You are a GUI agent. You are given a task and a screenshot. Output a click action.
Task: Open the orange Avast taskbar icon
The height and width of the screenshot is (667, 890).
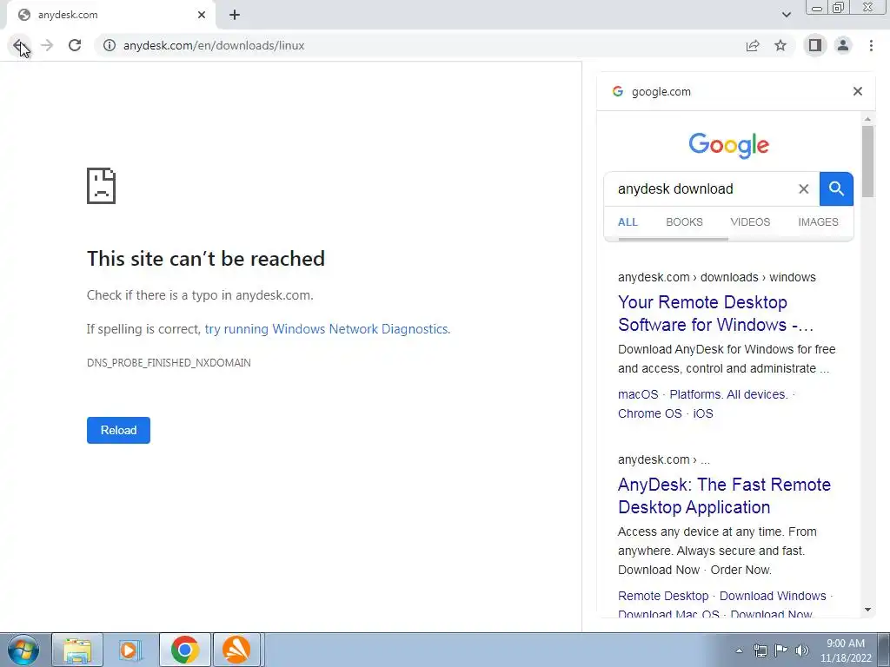click(236, 650)
